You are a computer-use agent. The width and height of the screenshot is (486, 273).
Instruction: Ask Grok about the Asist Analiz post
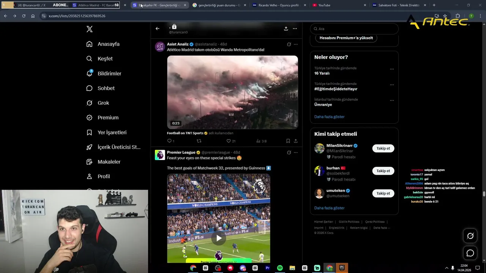(289, 44)
